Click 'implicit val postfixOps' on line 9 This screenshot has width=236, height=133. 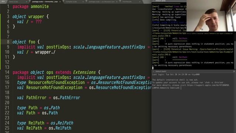pyautogui.click(x=43, y=47)
